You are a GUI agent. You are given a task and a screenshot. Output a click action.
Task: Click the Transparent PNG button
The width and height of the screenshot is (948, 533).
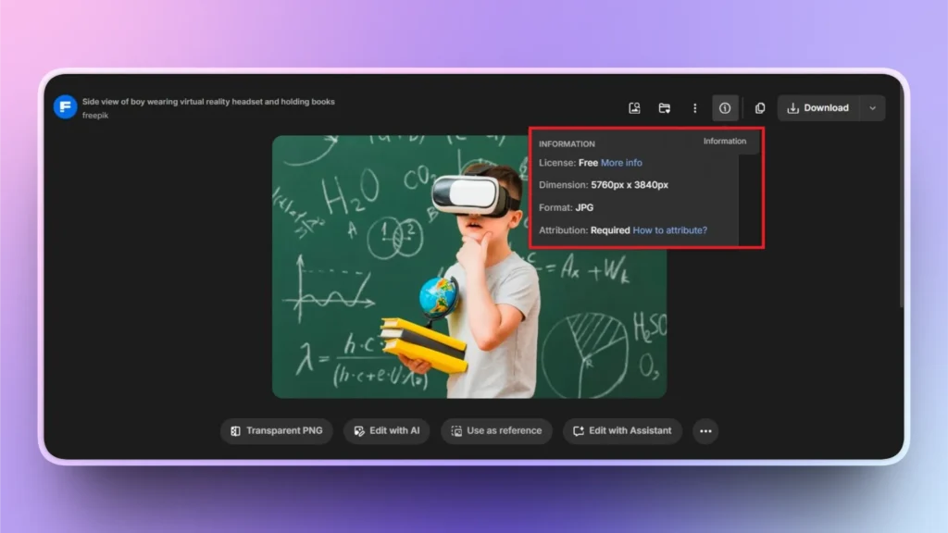click(276, 431)
